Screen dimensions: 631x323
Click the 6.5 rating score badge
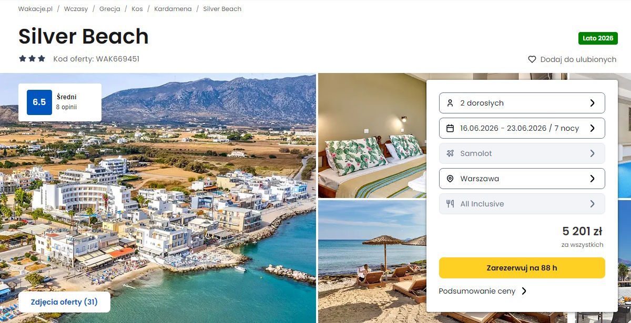[39, 102]
